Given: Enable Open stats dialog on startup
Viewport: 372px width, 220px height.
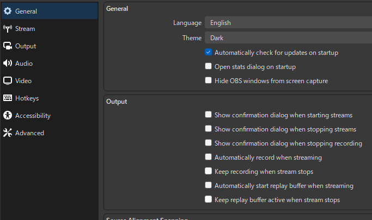Looking at the screenshot, I should click(208, 67).
